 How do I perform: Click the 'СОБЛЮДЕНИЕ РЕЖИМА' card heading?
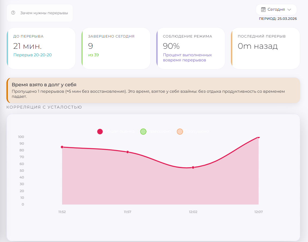[x=187, y=36]
